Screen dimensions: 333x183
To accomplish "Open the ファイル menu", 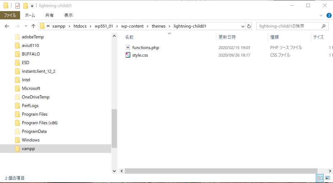I will click(10, 15).
